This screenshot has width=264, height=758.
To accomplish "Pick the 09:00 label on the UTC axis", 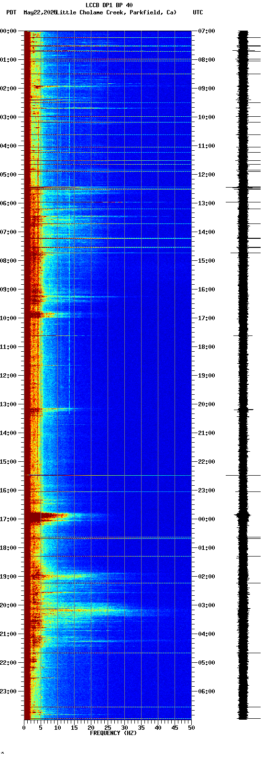I will coord(207,89).
